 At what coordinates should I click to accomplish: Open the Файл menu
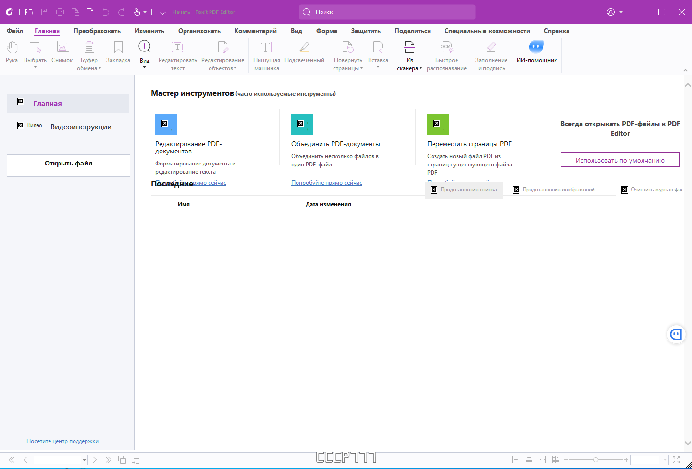pyautogui.click(x=15, y=31)
